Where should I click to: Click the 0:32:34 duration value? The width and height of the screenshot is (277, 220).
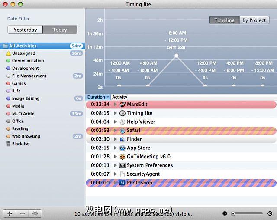[100, 104]
